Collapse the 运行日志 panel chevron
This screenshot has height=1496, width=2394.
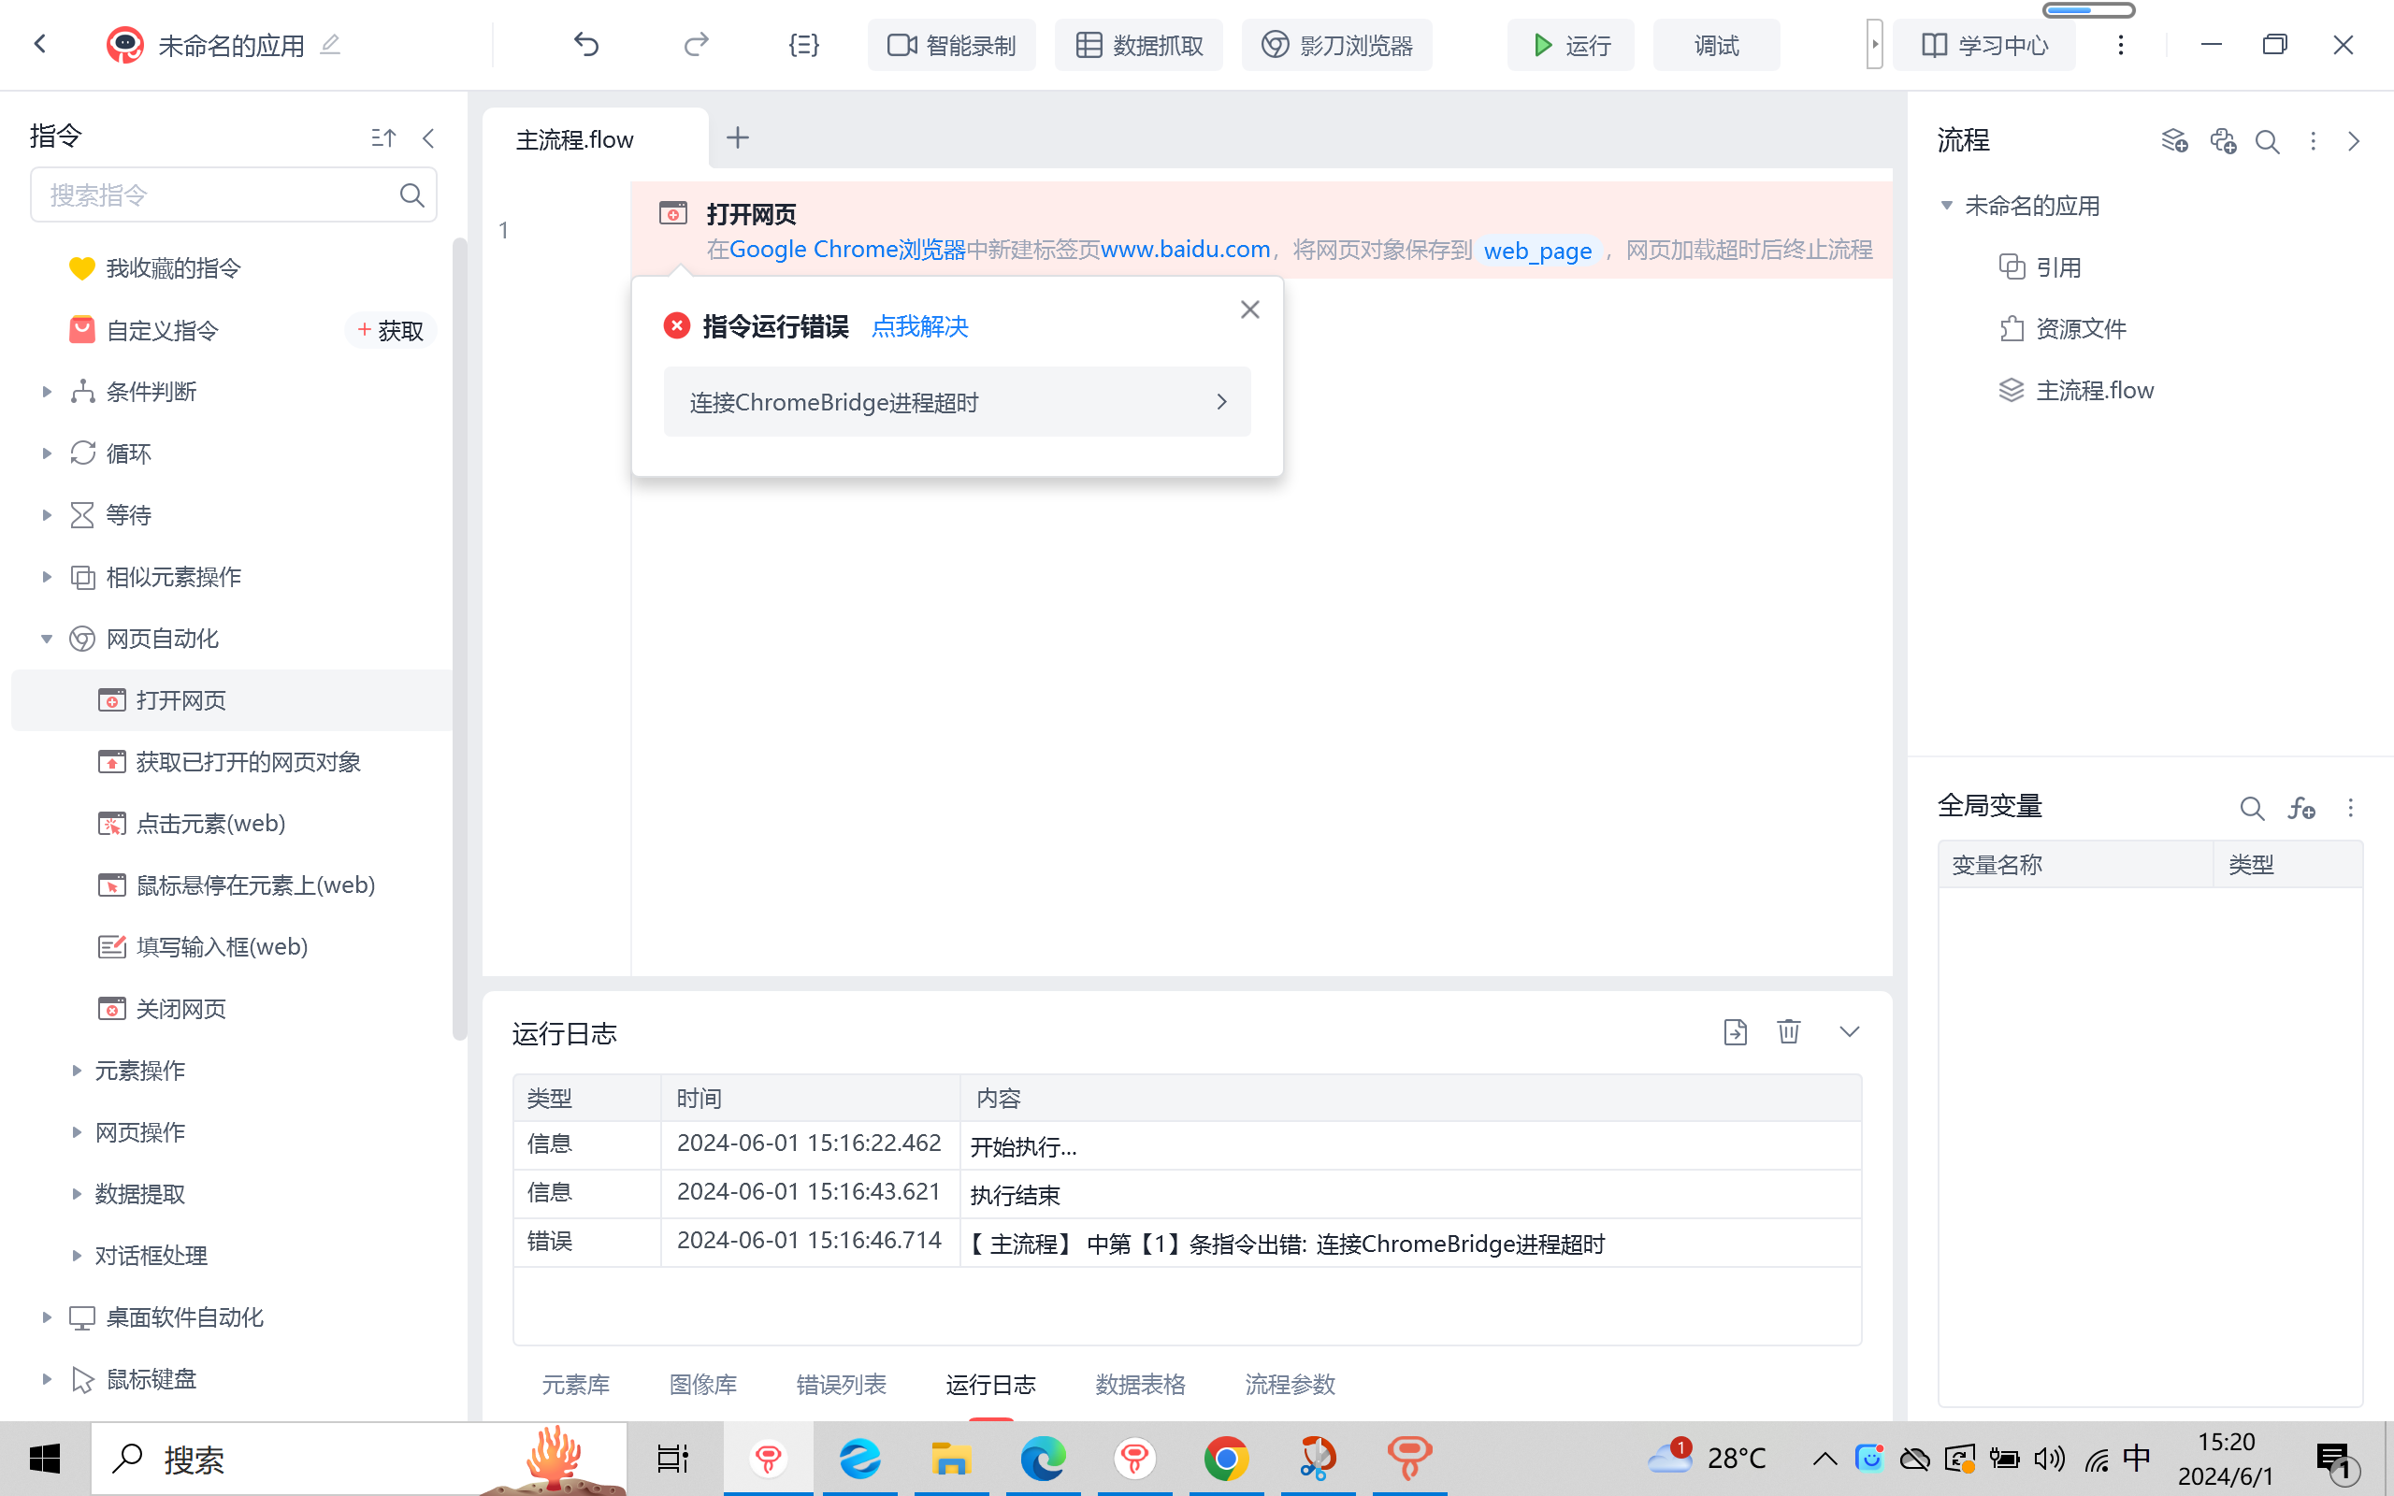[1849, 1032]
